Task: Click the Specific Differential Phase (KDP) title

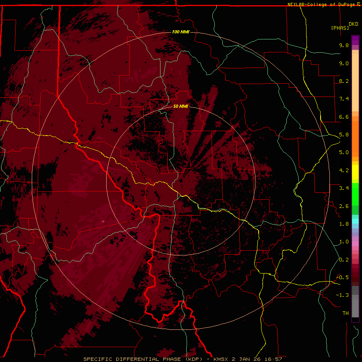Action: (143, 359)
